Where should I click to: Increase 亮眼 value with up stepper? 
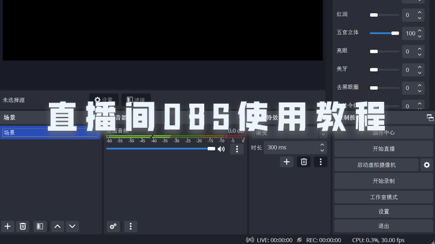click(419, 49)
